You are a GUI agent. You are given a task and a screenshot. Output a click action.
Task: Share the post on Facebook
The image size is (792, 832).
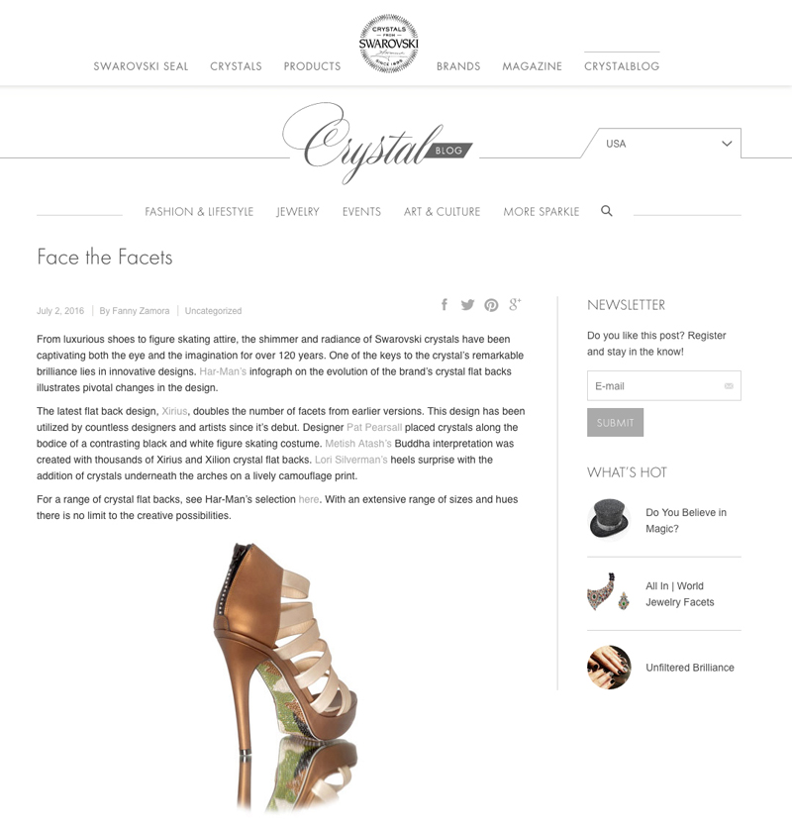[x=445, y=305]
